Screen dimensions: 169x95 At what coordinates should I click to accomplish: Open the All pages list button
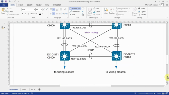[33, 89]
